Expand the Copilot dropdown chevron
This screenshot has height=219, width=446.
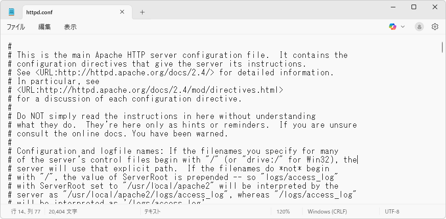click(403, 27)
